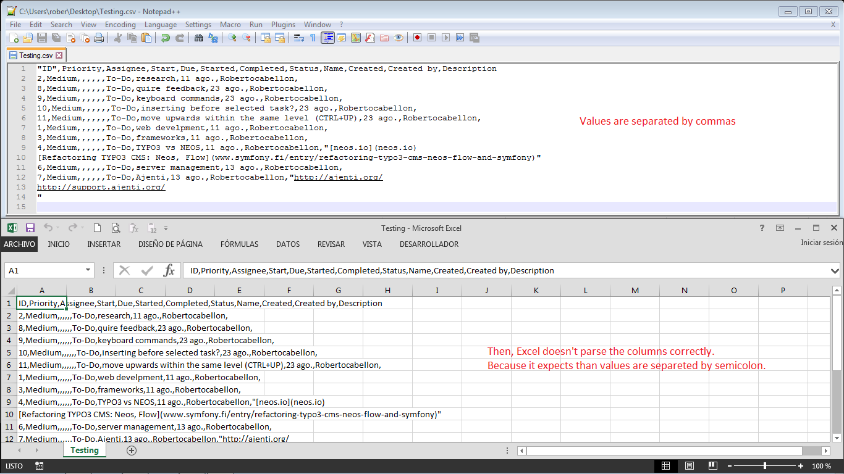Click the formula bar Enter checkmark
Viewport: 844px width, 474px height.
(x=147, y=270)
